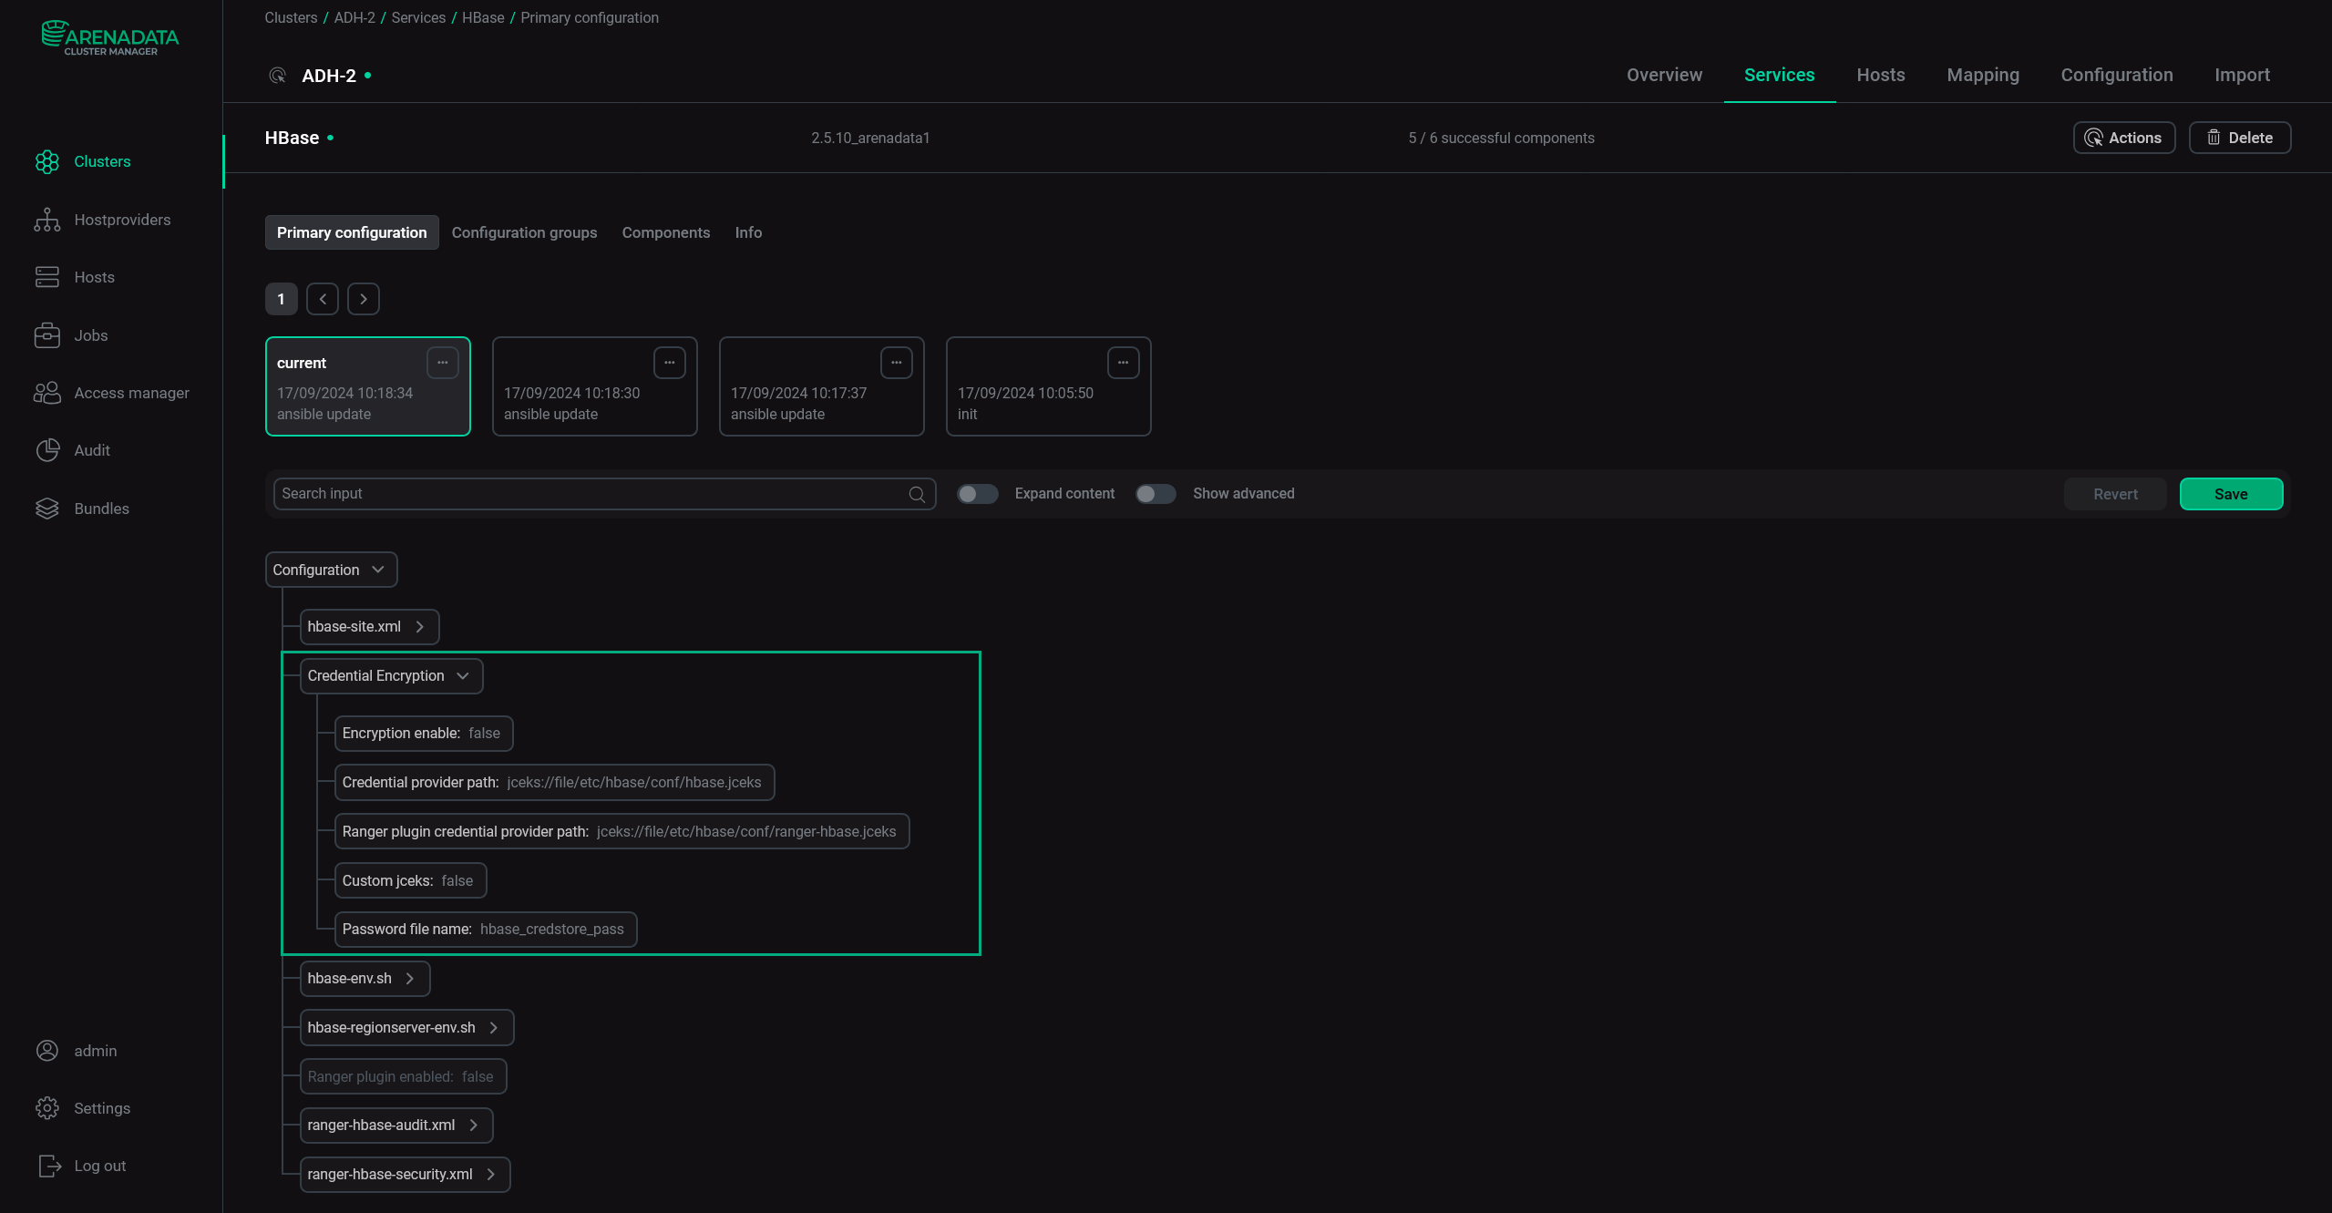
Task: Click the version text 2.5.10_arenadata1
Action: pyautogui.click(x=870, y=138)
